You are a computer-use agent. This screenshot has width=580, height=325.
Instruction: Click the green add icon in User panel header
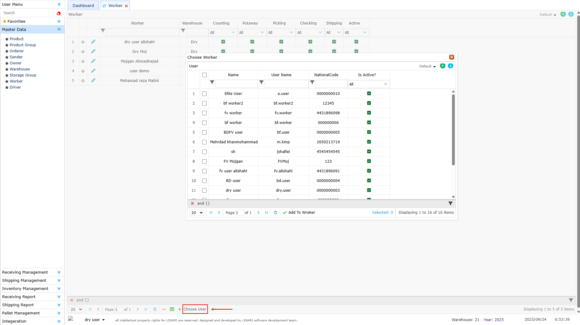[442, 66]
